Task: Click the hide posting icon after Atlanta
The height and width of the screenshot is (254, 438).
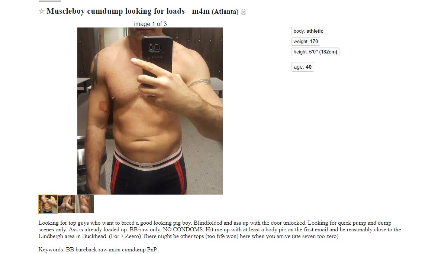Action: pos(244,12)
